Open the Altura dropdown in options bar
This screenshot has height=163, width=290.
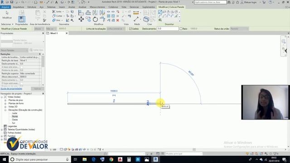click(x=39, y=29)
